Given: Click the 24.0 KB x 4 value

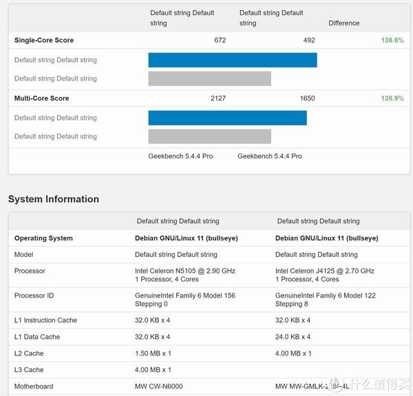Looking at the screenshot, I should 293,337.
